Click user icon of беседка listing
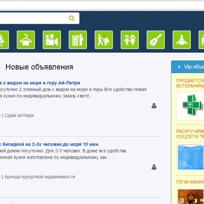This screenshot has height=204, width=204. 154,167
